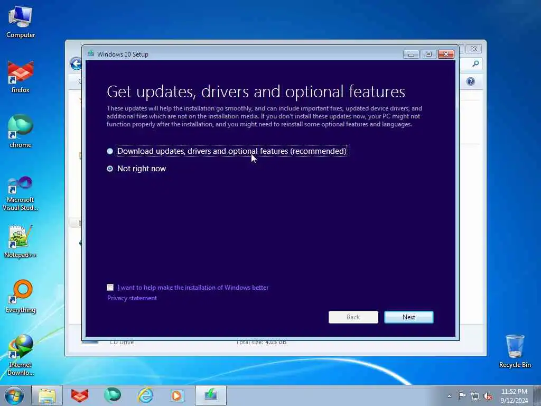Image resolution: width=541 pixels, height=406 pixels.
Task: Open the chrome desktop shortcut
Action: (x=21, y=131)
